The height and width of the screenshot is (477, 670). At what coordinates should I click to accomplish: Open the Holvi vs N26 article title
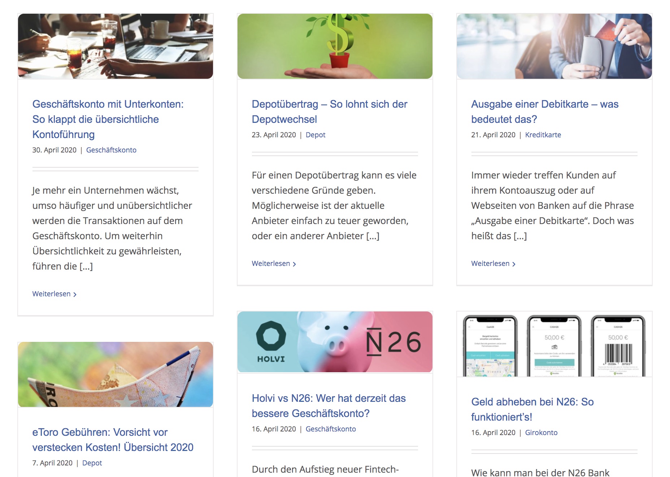[x=329, y=406]
